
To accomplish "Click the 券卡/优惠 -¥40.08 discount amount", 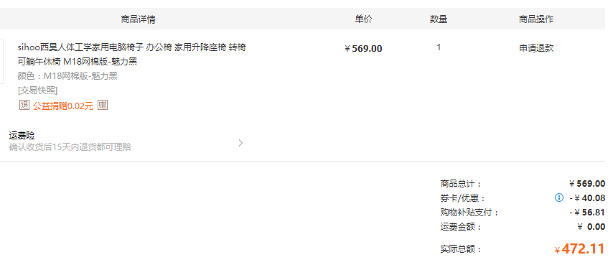I will [x=587, y=198].
